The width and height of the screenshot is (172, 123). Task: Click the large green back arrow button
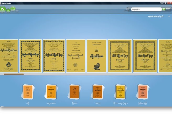click(3, 9)
